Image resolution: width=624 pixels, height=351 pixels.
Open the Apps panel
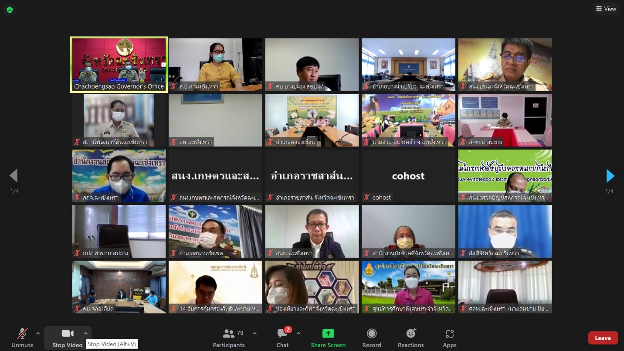pyautogui.click(x=450, y=338)
